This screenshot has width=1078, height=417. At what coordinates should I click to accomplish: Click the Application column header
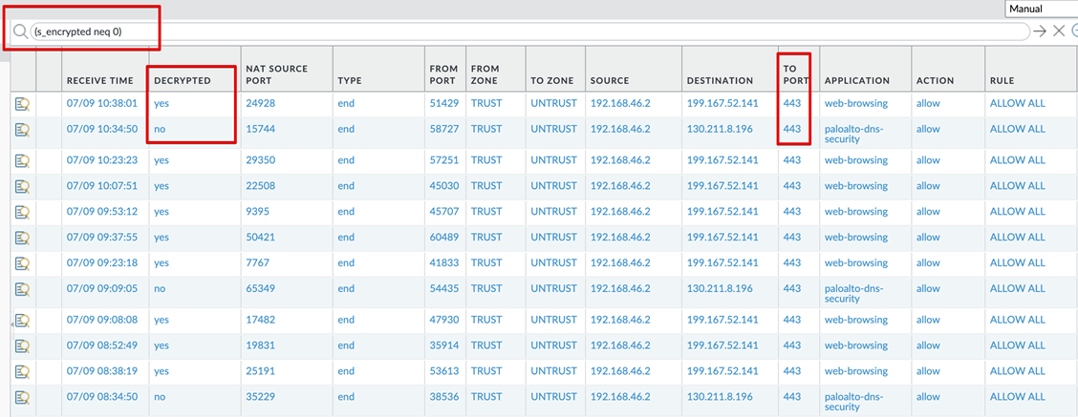point(856,81)
